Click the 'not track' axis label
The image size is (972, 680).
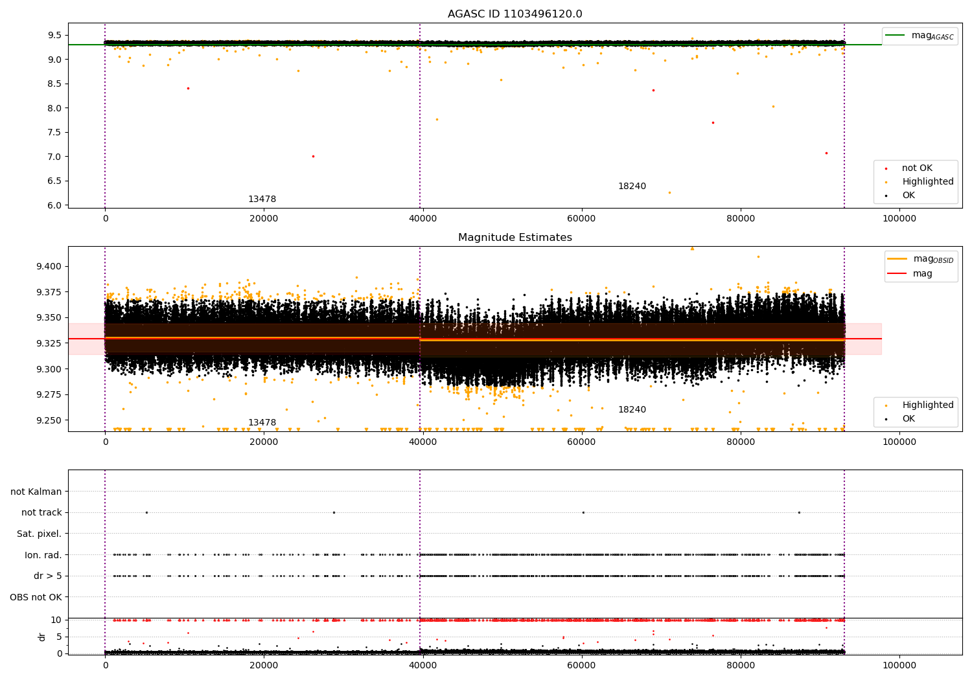41,513
